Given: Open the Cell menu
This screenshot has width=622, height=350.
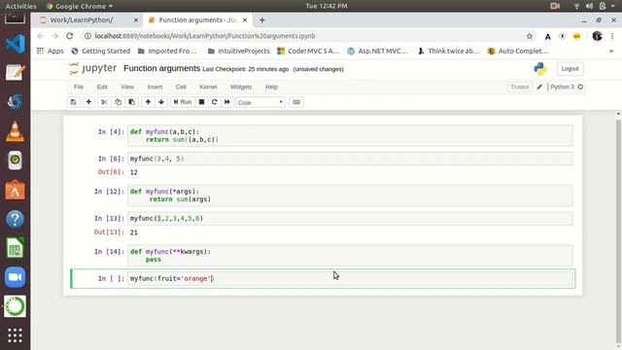Looking at the screenshot, I should [181, 87].
